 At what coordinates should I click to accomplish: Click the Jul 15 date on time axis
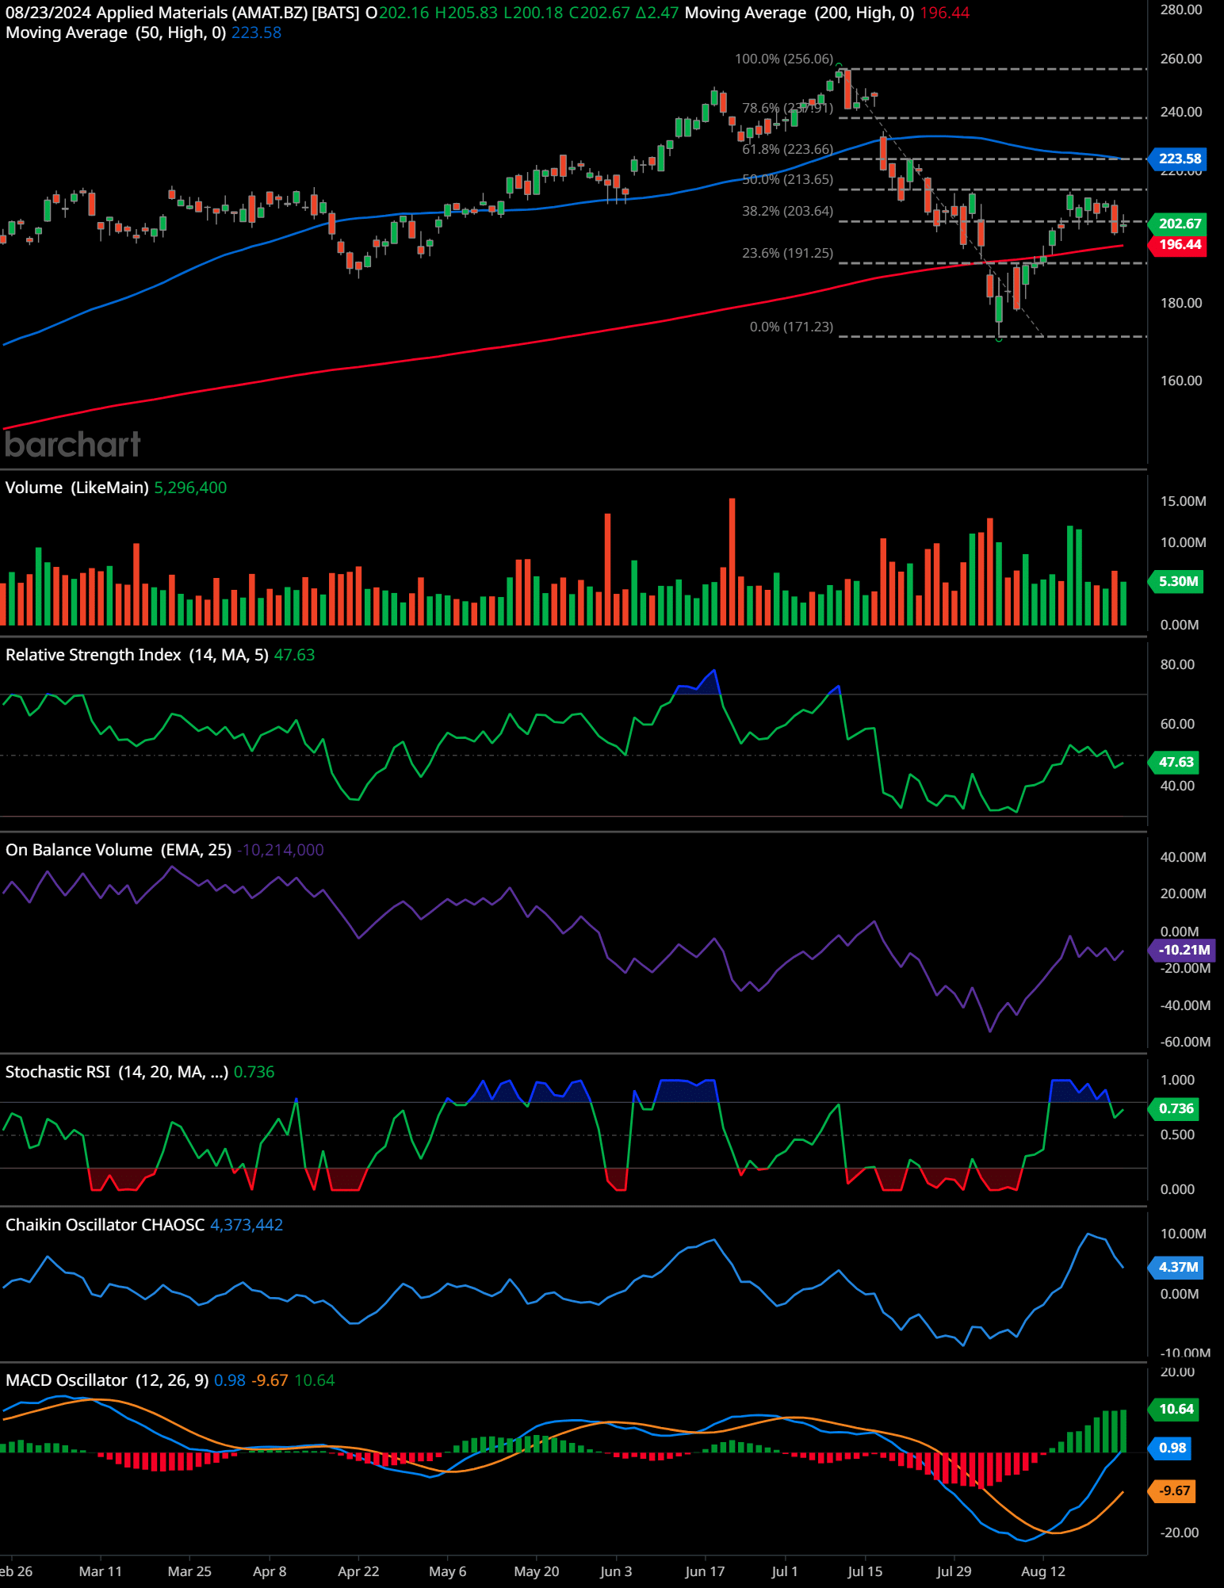(865, 1571)
